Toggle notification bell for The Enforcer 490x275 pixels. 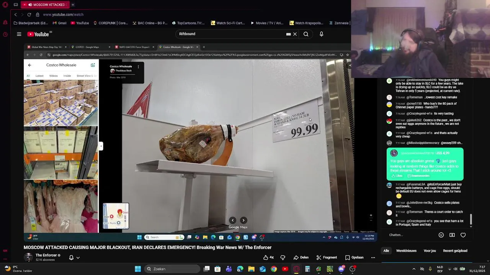71,257
